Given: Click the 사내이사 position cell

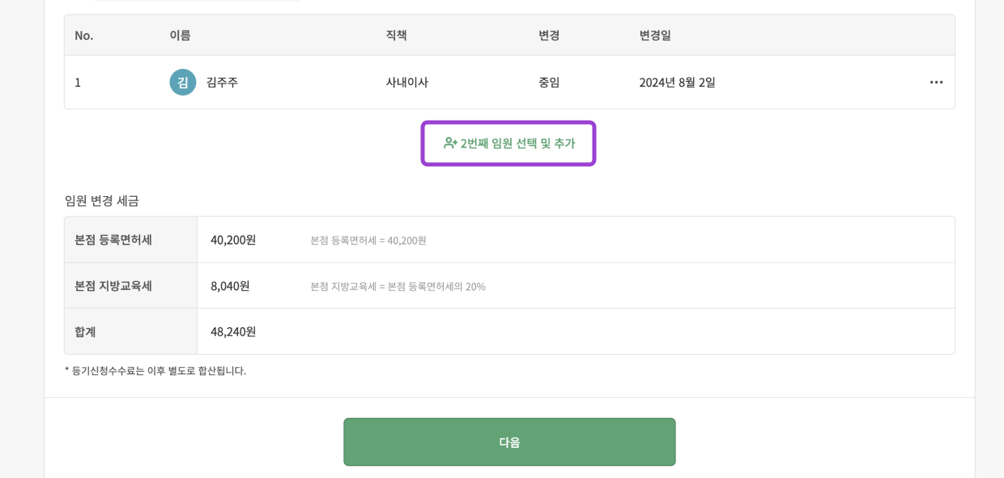Looking at the screenshot, I should 406,83.
